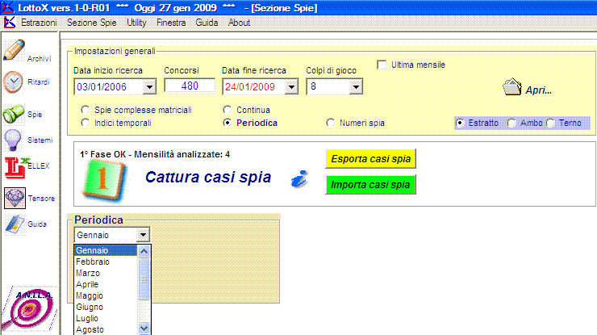597x335 pixels.
Task: Click the green number 1 phase icon
Action: (x=102, y=180)
